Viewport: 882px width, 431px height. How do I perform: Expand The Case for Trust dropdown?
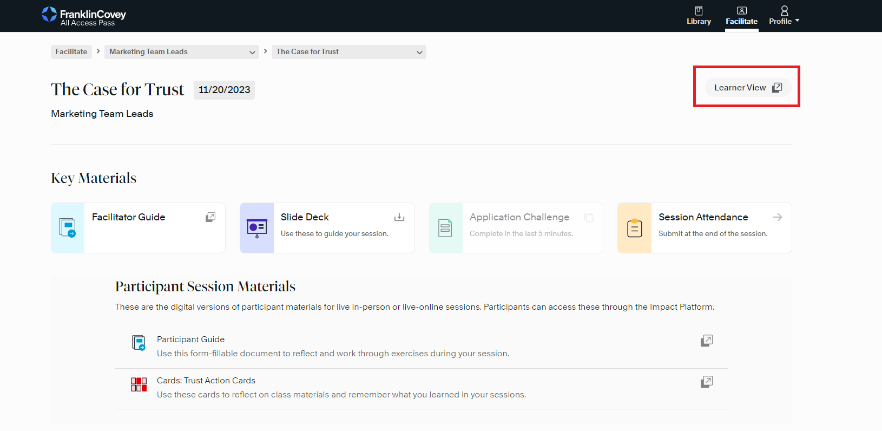click(348, 52)
